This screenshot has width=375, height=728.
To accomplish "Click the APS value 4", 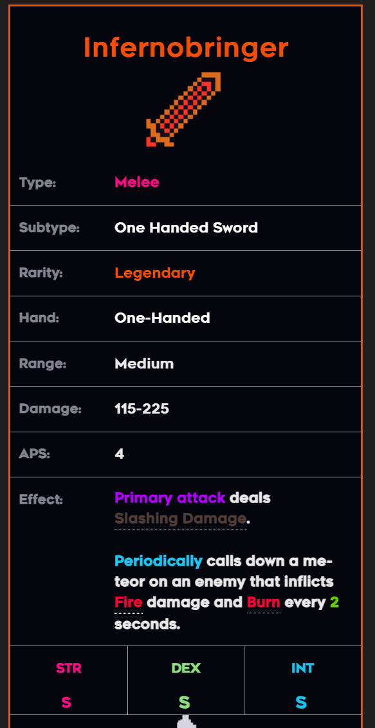I will point(119,454).
